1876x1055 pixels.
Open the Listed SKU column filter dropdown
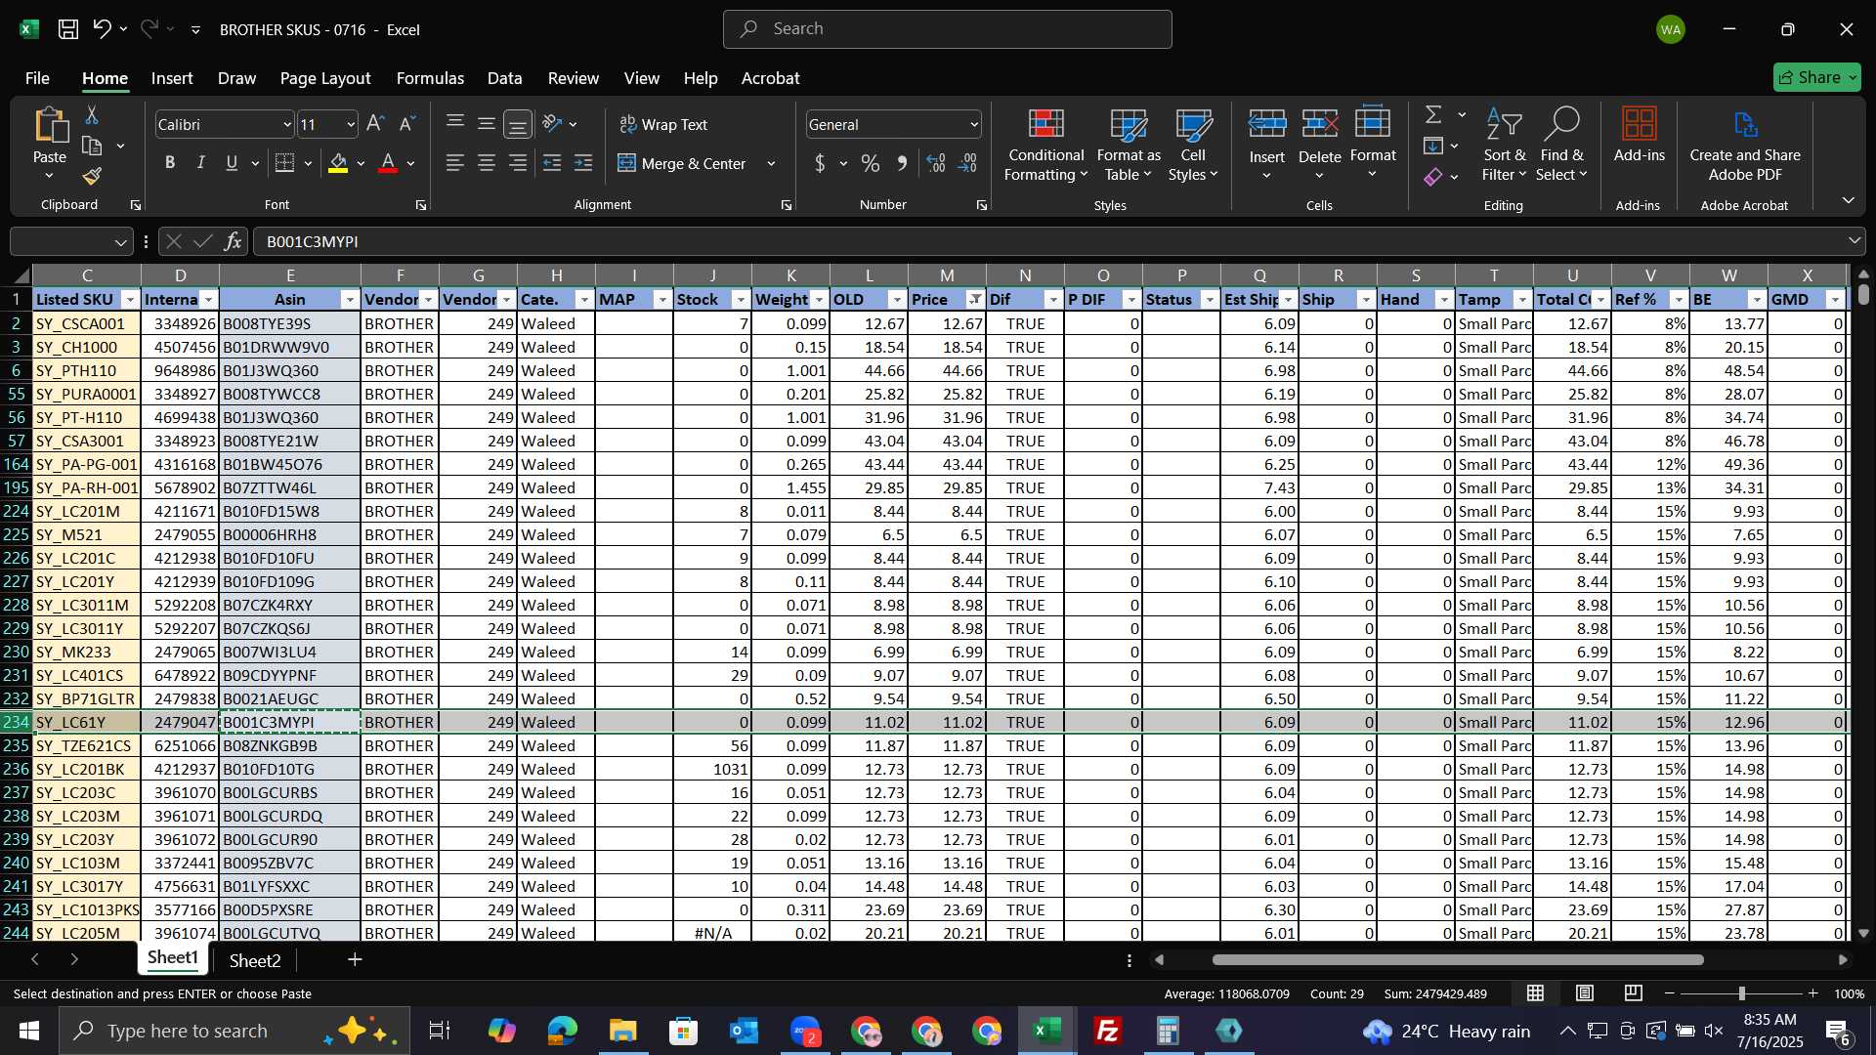click(x=130, y=300)
